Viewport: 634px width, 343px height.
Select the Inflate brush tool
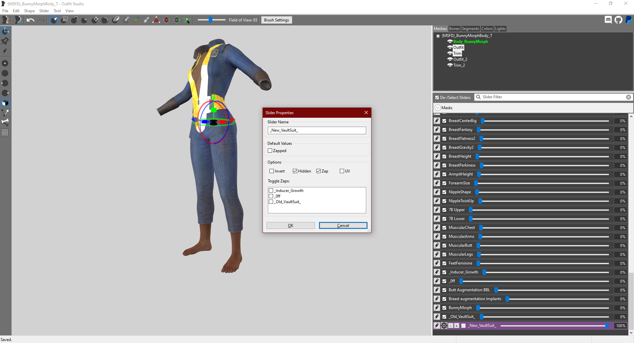click(x=75, y=20)
